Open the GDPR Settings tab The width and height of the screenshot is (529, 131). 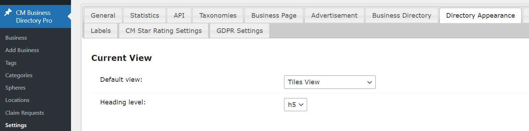pos(240,31)
